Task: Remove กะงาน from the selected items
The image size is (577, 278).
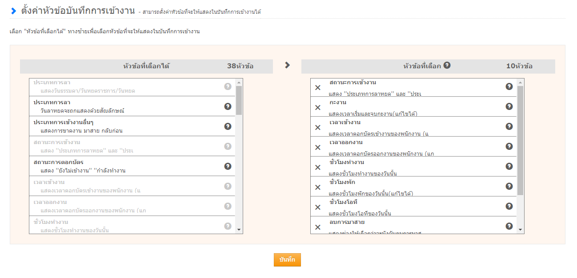Action: [318, 107]
